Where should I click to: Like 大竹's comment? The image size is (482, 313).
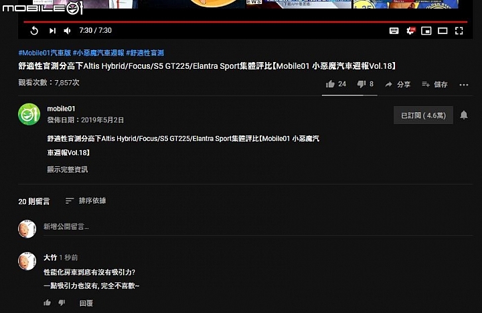[x=47, y=303]
